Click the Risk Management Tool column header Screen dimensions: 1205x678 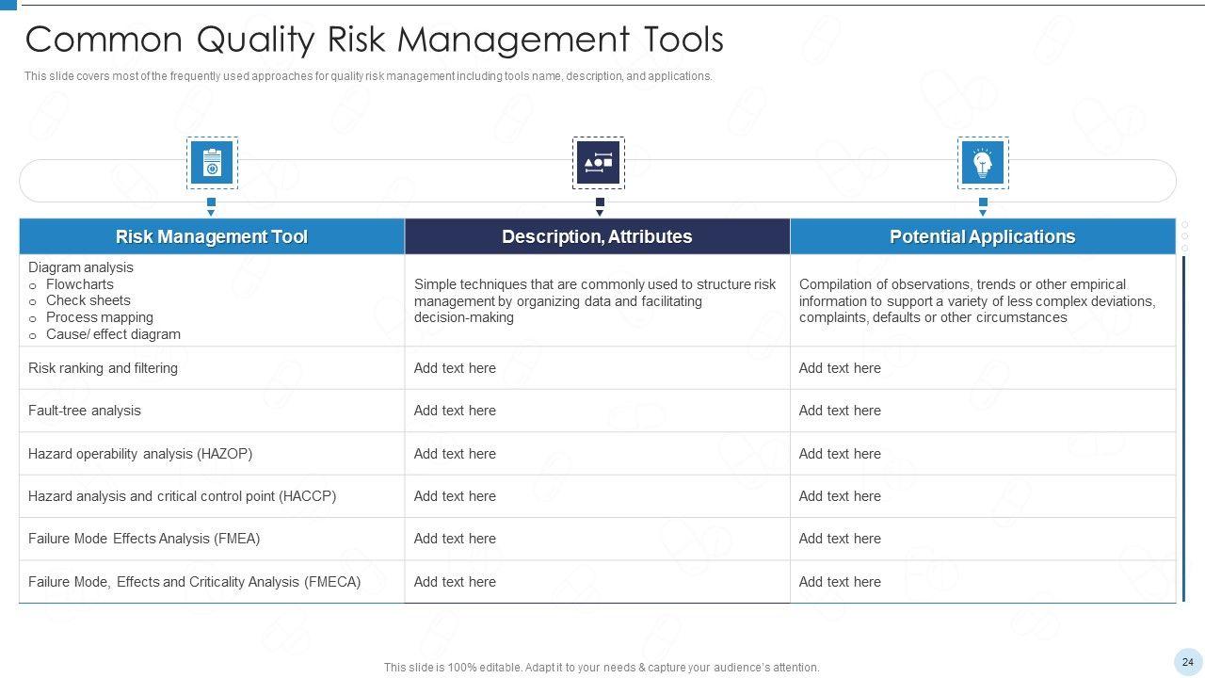coord(212,237)
